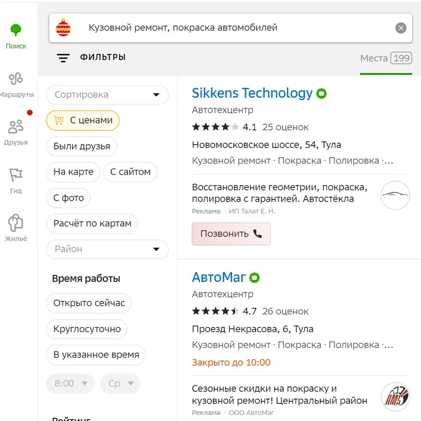Click the Фильтры filter lines icon
The image size is (421, 421).
(63, 58)
